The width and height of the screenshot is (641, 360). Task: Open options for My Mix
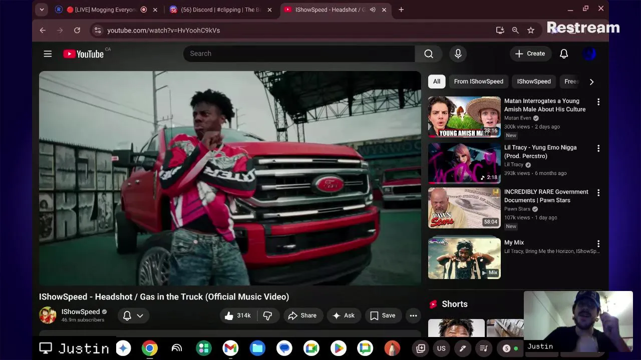pyautogui.click(x=598, y=243)
